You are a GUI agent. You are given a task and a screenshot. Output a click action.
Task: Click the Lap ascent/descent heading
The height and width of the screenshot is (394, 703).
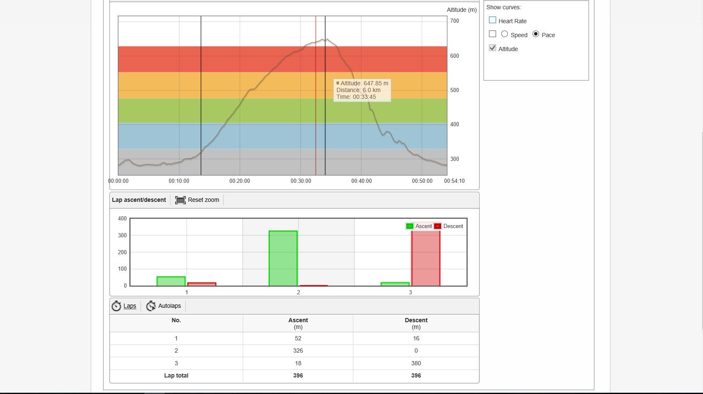[139, 200]
